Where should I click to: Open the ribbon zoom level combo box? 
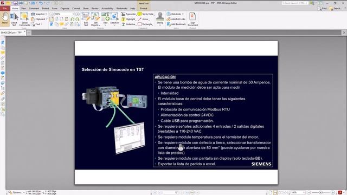click(x=65, y=14)
